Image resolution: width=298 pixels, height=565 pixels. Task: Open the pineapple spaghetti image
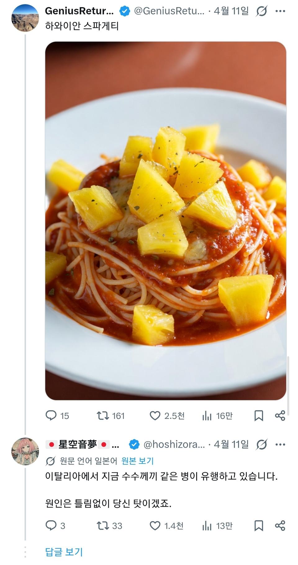[165, 220]
